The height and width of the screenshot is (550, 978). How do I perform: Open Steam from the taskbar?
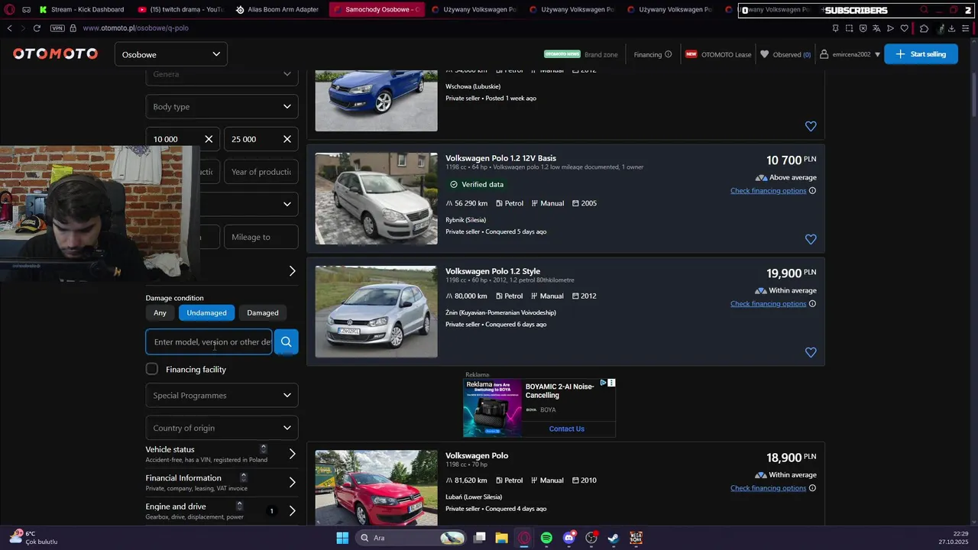click(x=613, y=538)
